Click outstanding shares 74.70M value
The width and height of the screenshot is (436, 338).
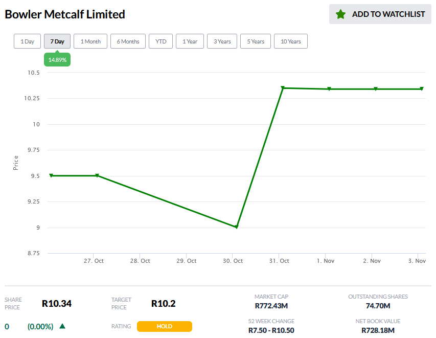click(378, 306)
